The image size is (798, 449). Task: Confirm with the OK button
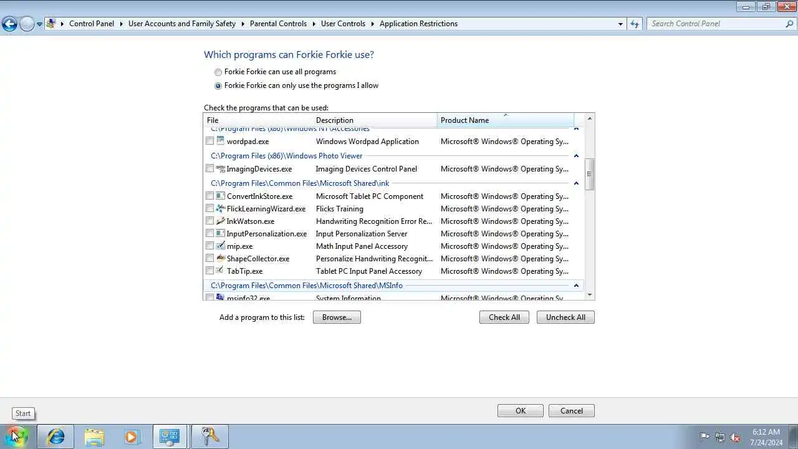[x=521, y=411]
